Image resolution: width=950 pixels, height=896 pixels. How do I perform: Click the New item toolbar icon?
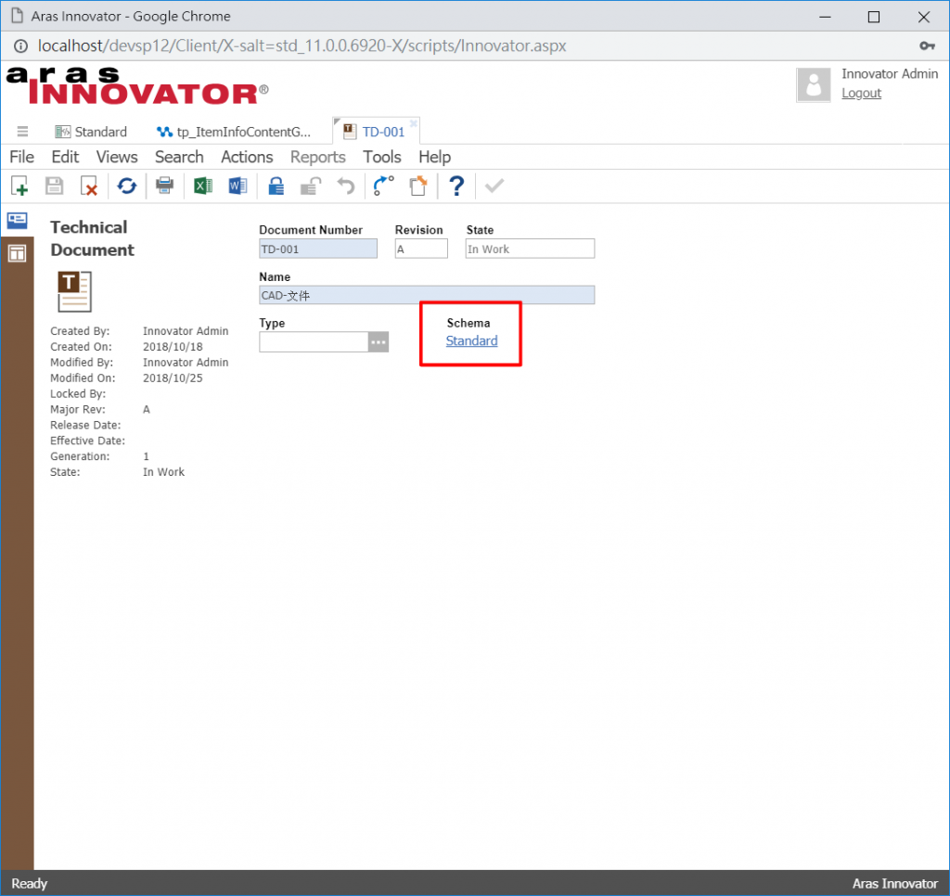click(x=19, y=186)
